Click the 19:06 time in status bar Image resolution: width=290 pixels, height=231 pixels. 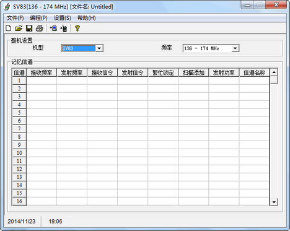pyautogui.click(x=55, y=222)
